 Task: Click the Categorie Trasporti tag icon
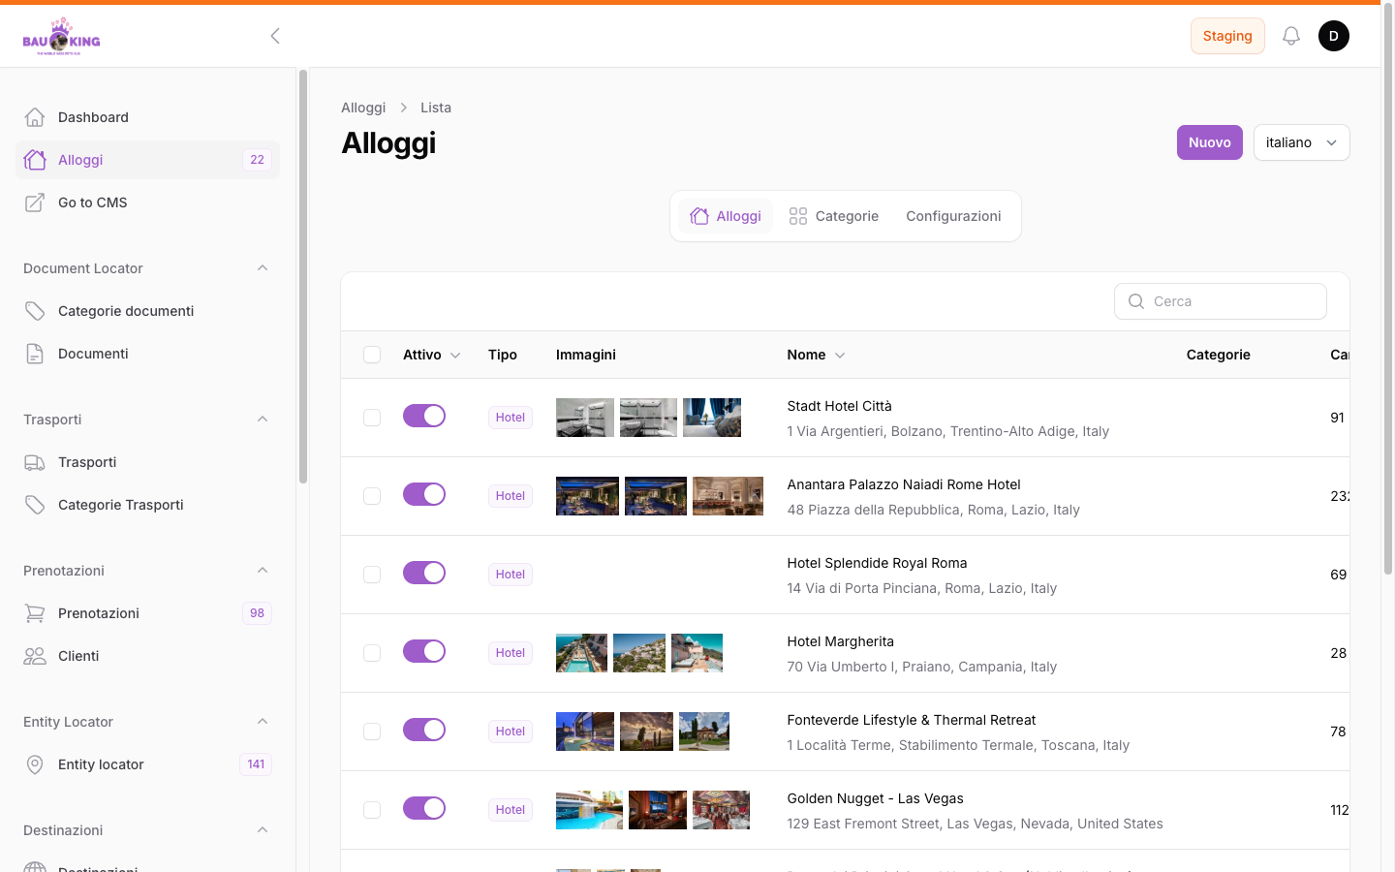pos(35,505)
